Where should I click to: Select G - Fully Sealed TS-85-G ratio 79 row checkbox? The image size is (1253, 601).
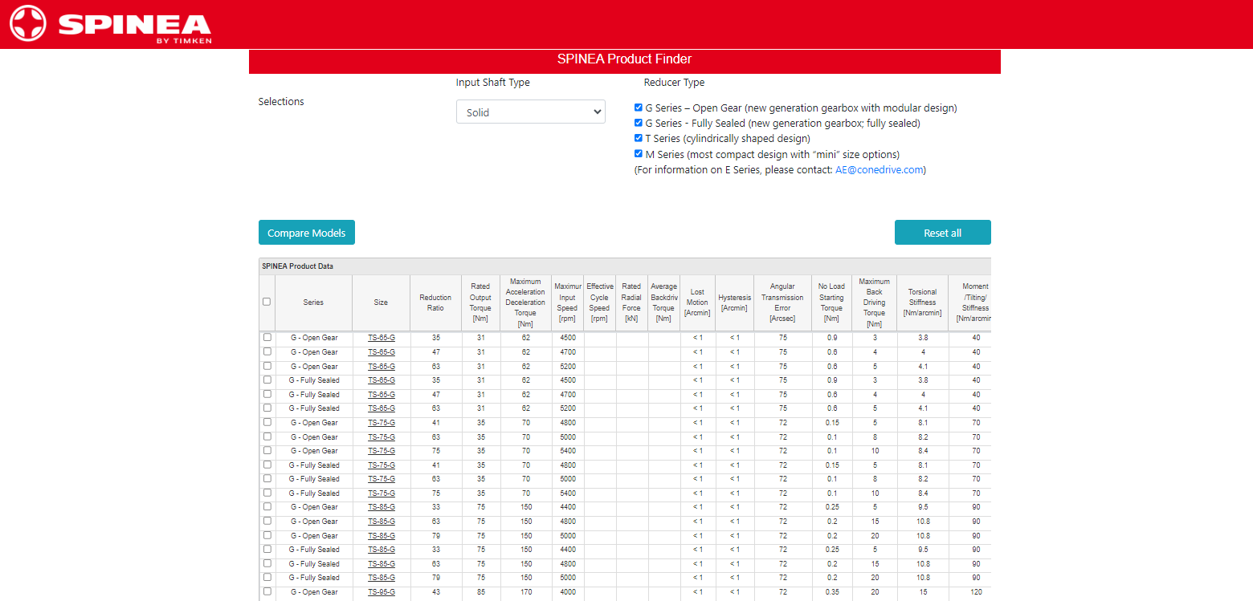click(267, 577)
